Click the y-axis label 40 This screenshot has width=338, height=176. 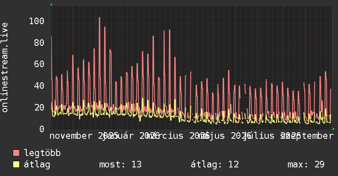point(39,86)
